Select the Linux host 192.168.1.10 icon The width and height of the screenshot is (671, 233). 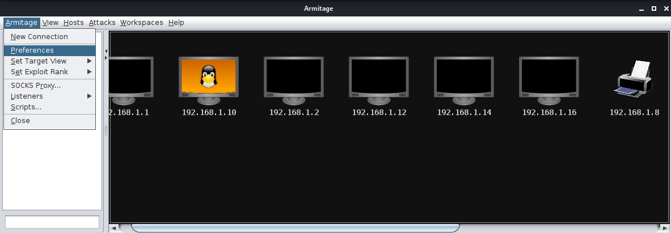point(208,81)
